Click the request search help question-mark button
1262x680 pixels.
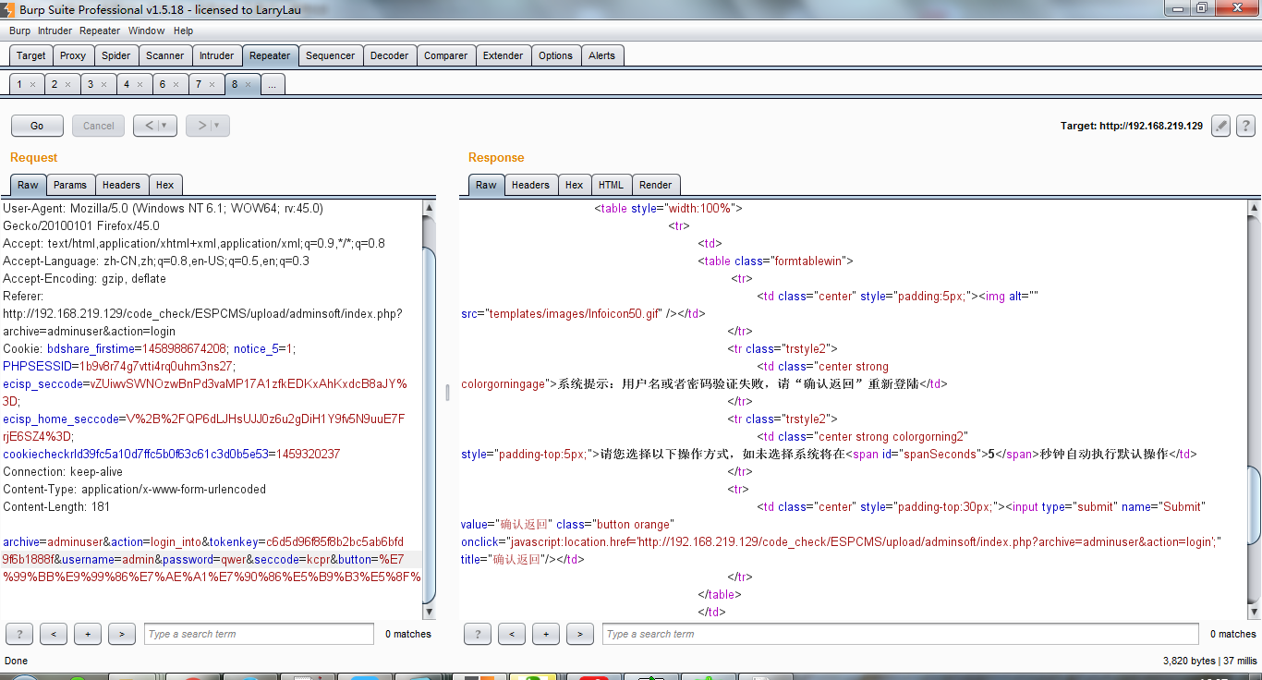18,634
